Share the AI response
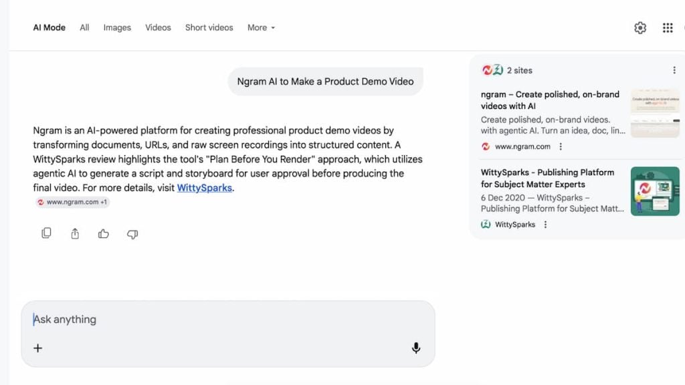Screen dimensions: 685x385 tap(75, 233)
